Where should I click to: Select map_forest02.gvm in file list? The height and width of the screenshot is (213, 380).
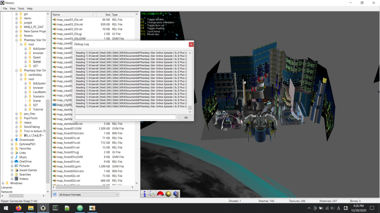tap(69, 167)
